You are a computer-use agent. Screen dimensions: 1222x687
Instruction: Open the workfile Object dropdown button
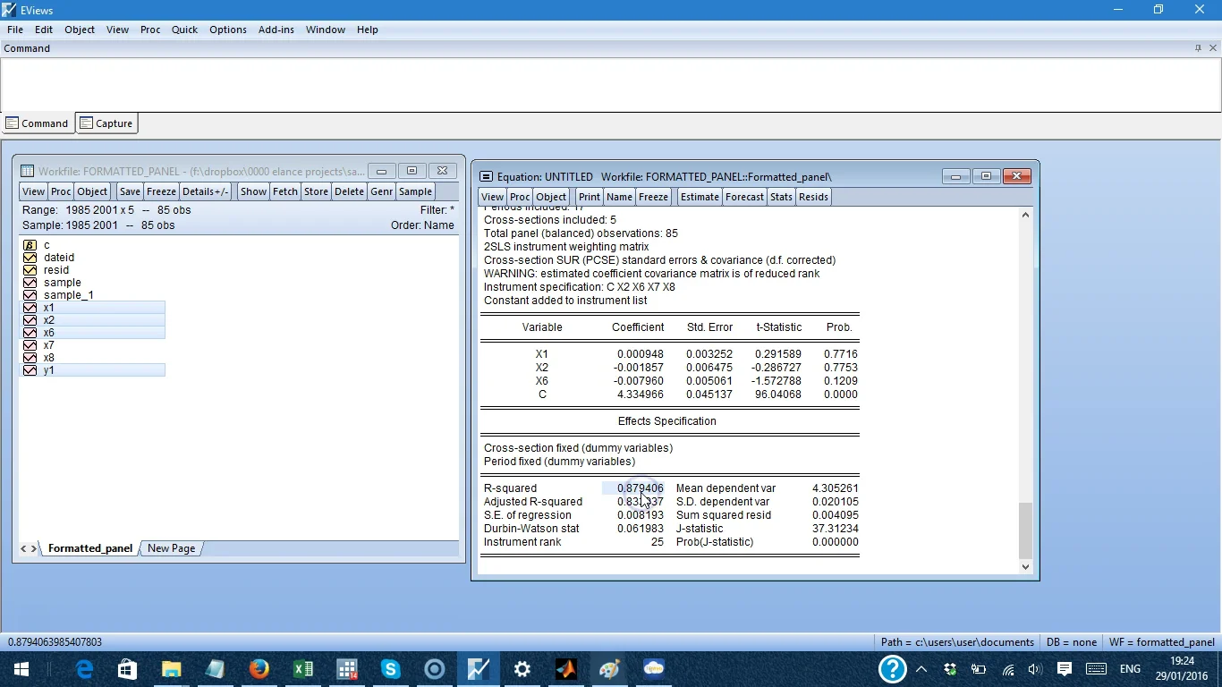click(92, 191)
